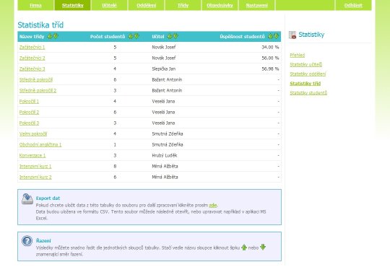Select 'Smutná Zdeňka' in Velmi pokročilí row
Viewport: 390px width, 267px height.
pyautogui.click(x=168, y=133)
